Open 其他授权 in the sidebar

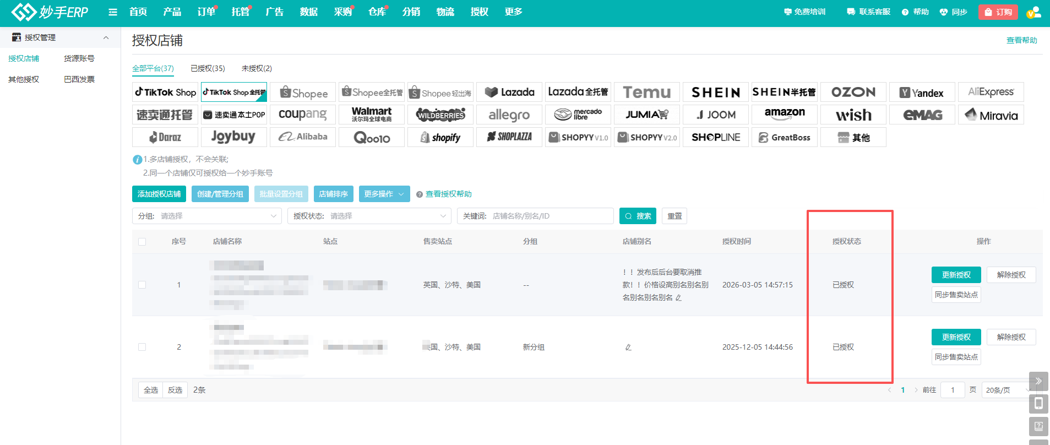pyautogui.click(x=24, y=79)
